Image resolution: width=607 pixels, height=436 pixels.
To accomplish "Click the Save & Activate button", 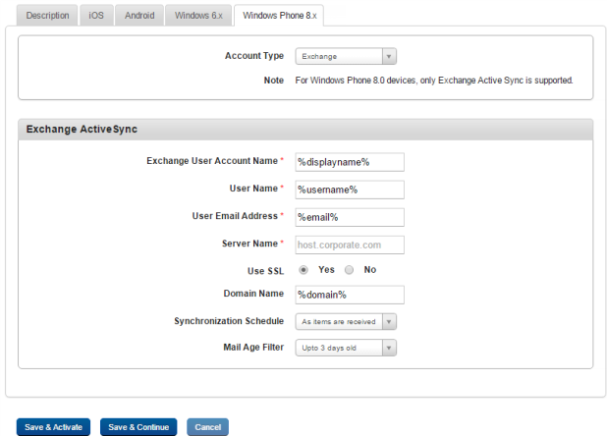I will (53, 427).
